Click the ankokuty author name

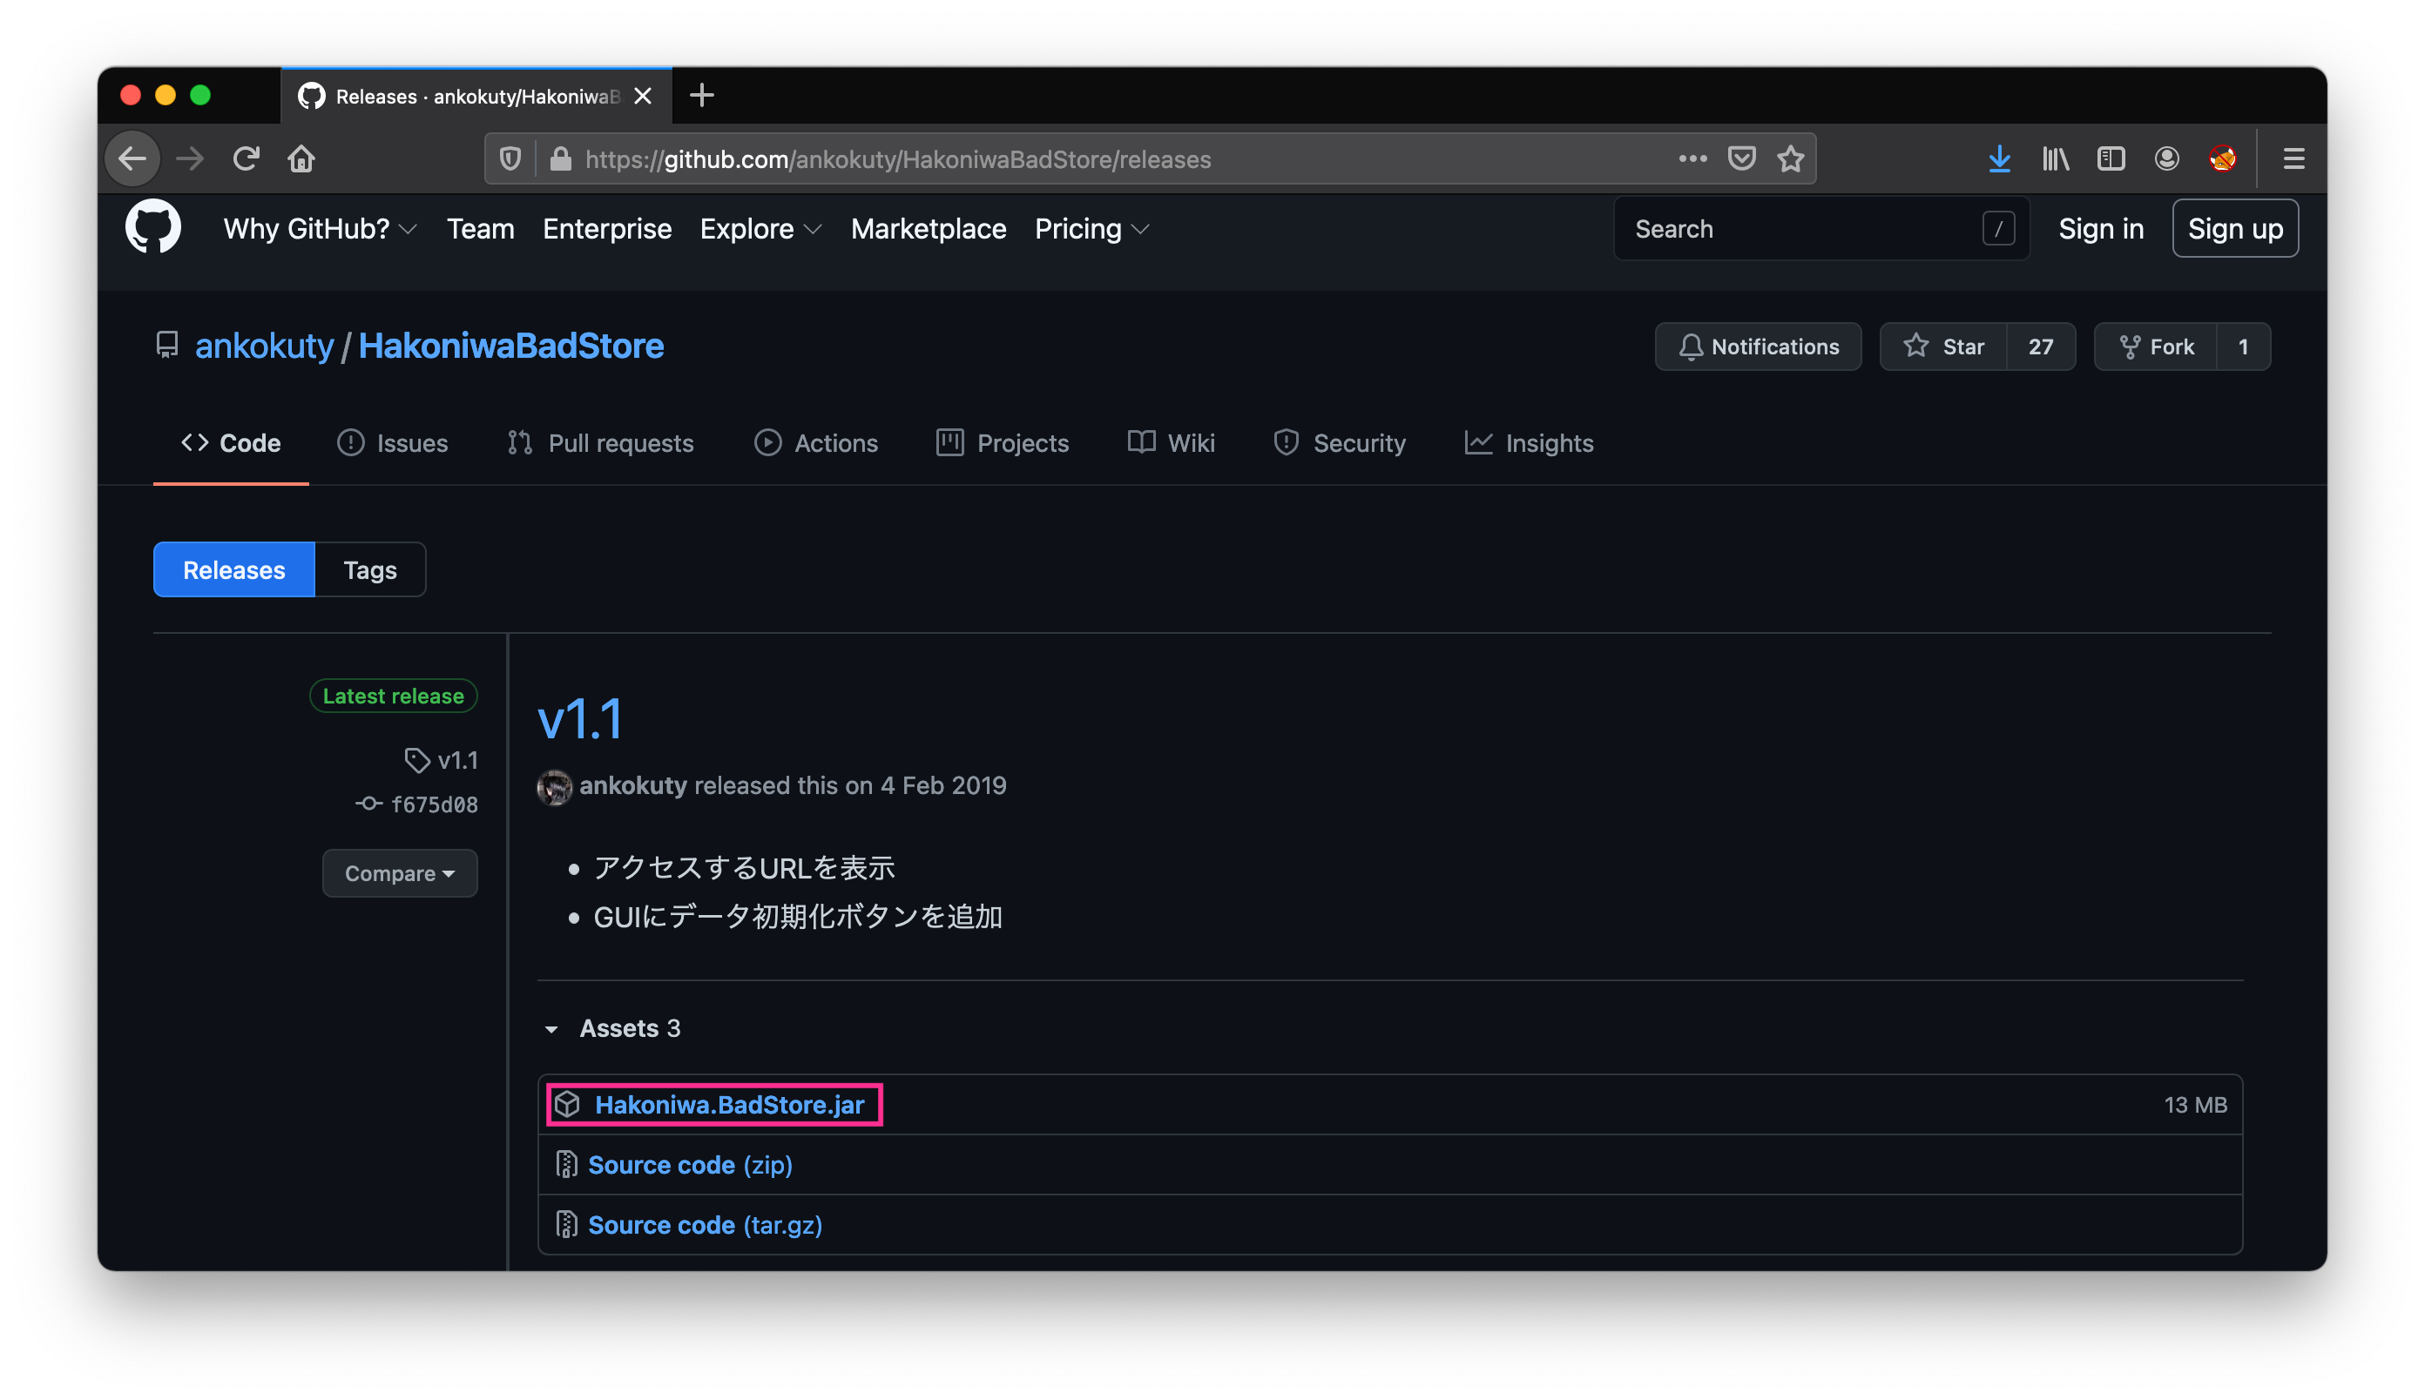point(633,785)
